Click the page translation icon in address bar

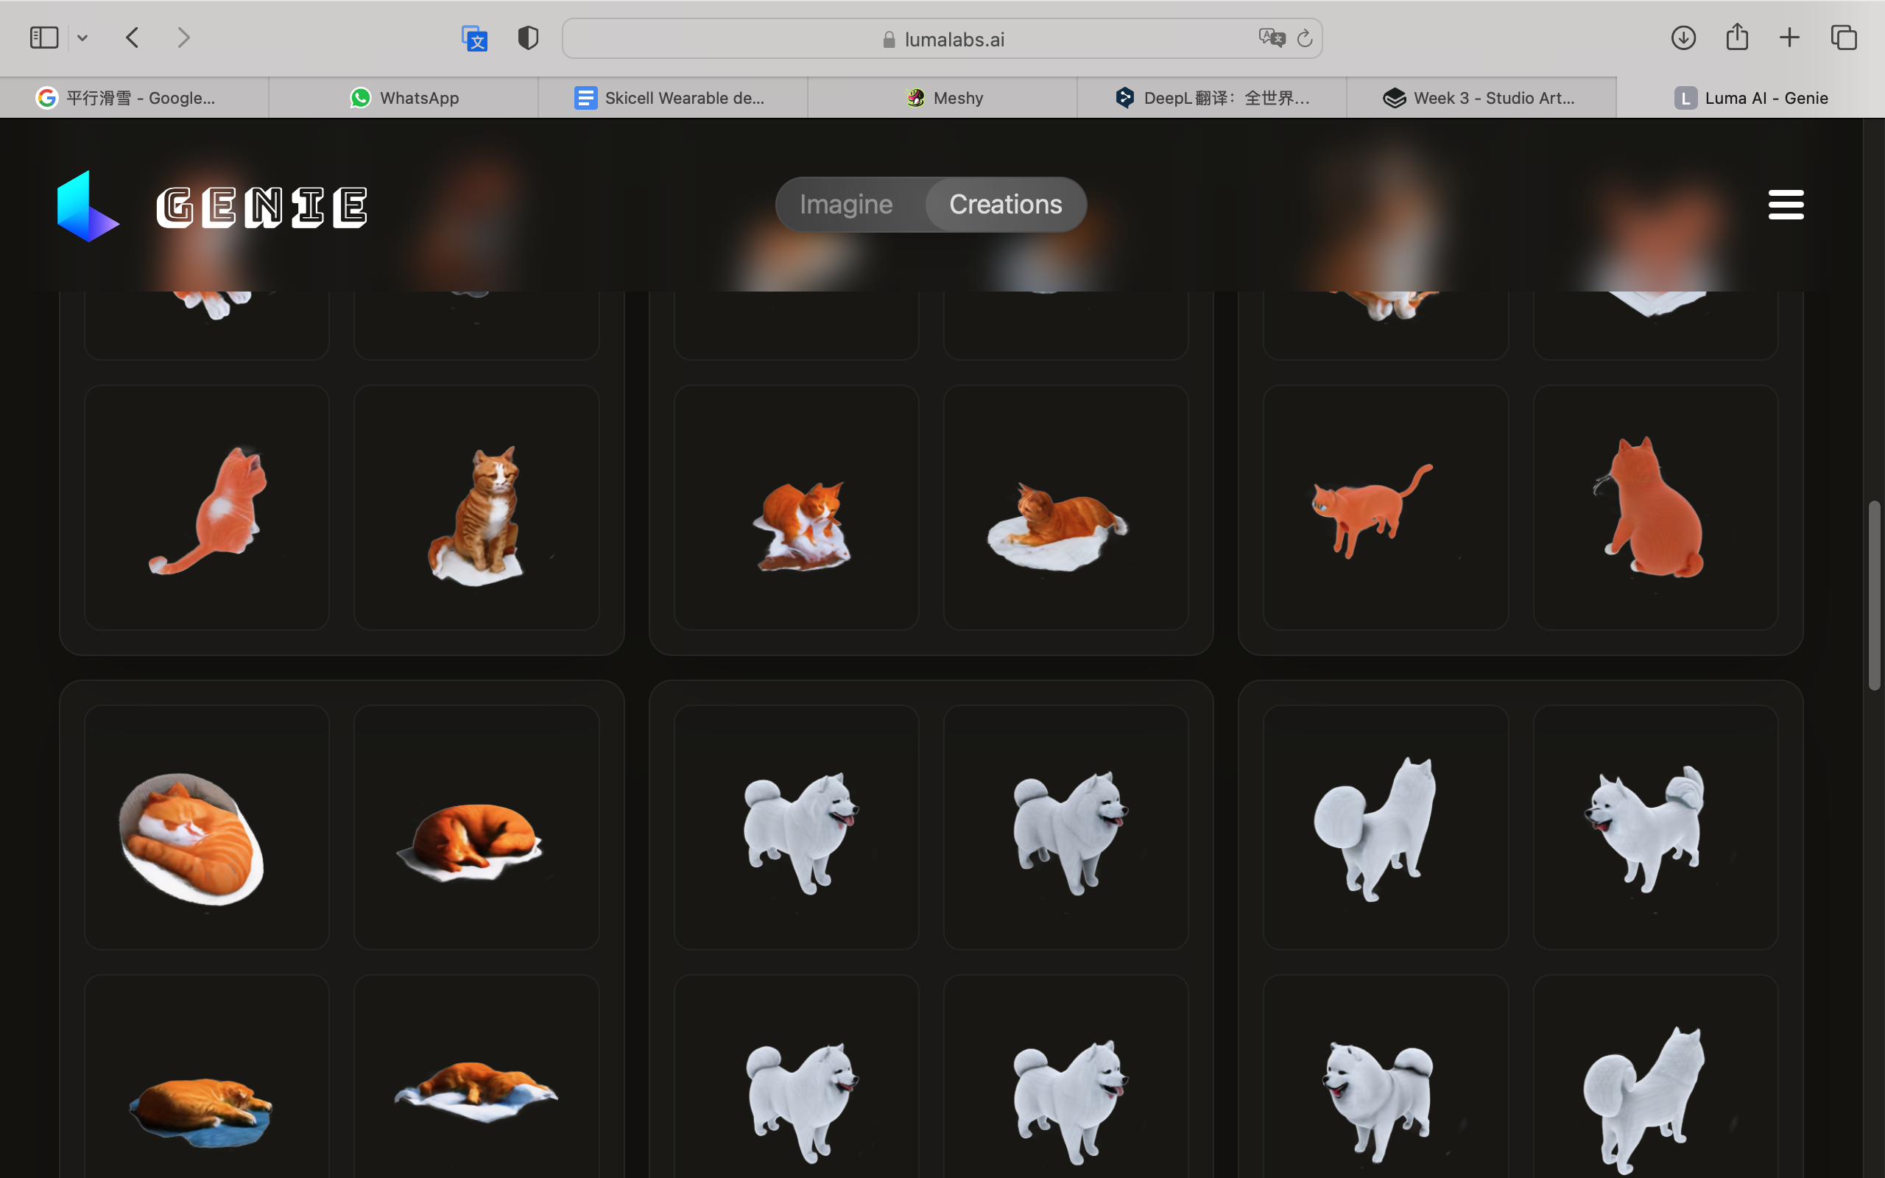point(1271,38)
